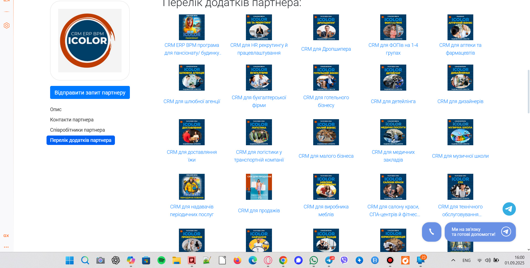The image size is (530, 268).
Task: Open link CRM для продажів
Action: coord(259,211)
